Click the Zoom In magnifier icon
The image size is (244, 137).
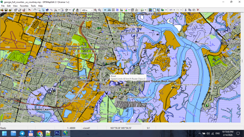point(95,10)
